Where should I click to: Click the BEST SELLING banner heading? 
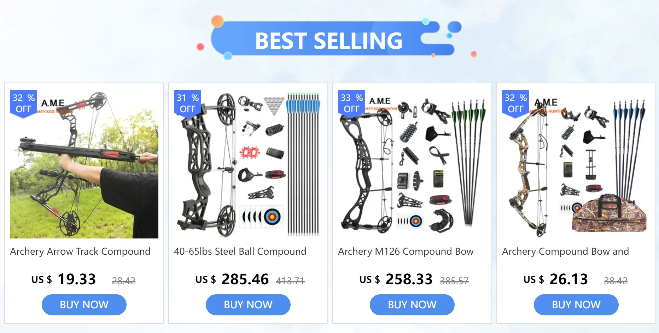(329, 41)
